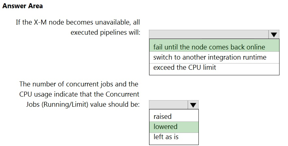Image resolution: width=288 pixels, height=146 pixels.
Task: Click "Jobs (Running/Limit) value should be:" label
Action: (83, 105)
